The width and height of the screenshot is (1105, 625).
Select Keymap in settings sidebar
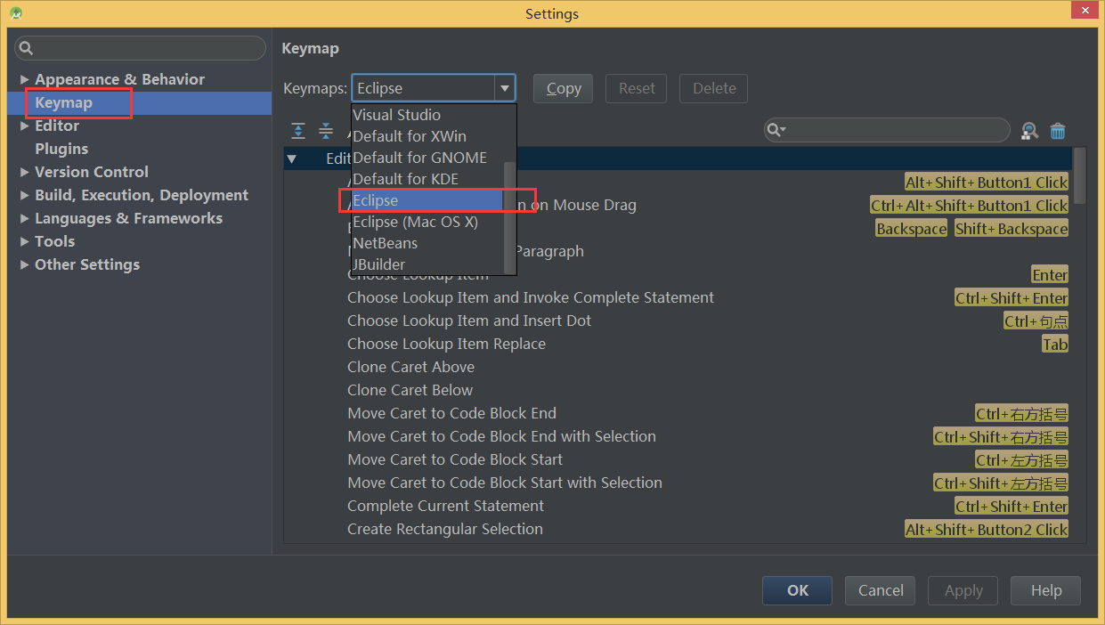[139, 103]
